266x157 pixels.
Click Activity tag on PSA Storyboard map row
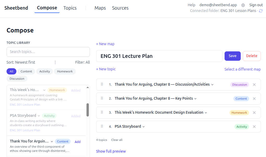tap(242, 127)
